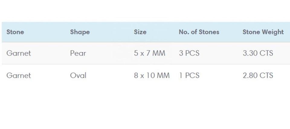290x129 pixels.
Task: Select the 2.80 CTS weight value
Action: [x=258, y=75]
